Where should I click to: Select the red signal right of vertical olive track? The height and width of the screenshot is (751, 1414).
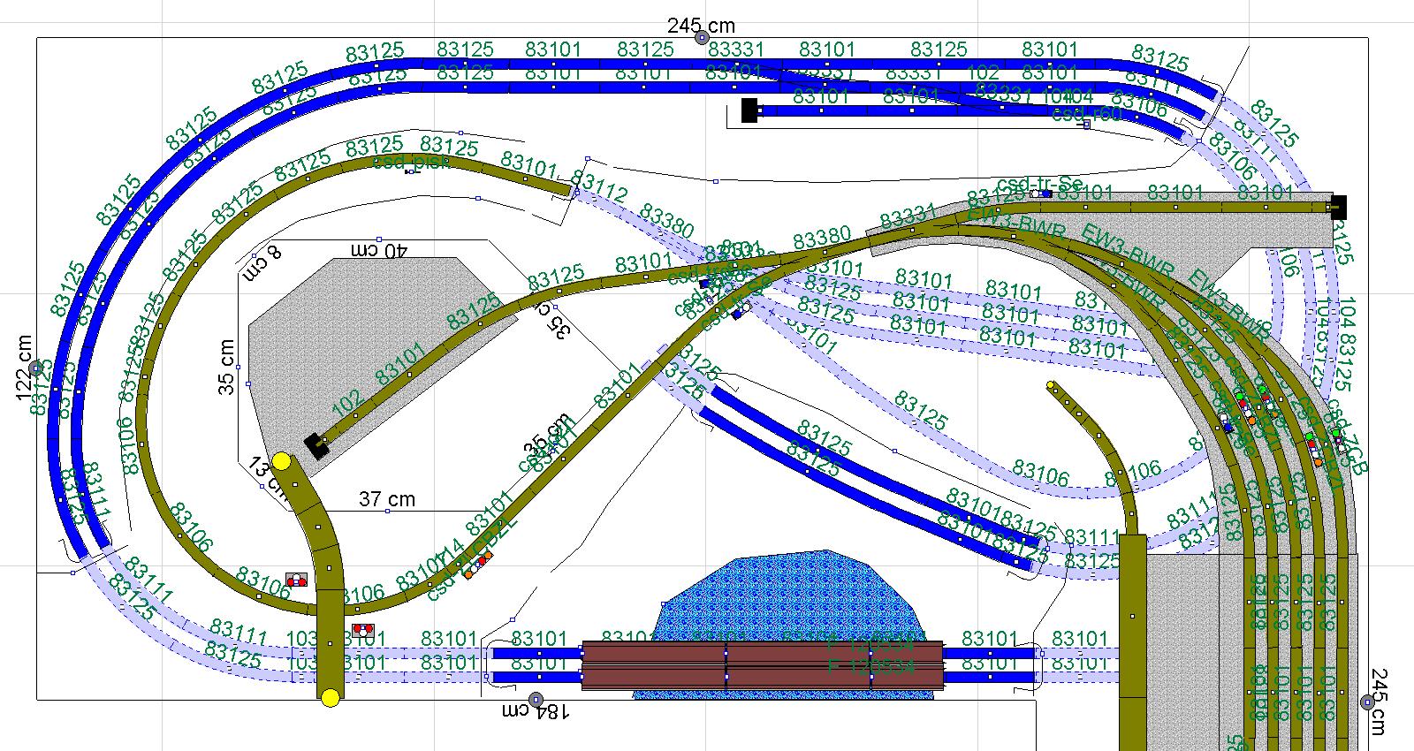(361, 630)
